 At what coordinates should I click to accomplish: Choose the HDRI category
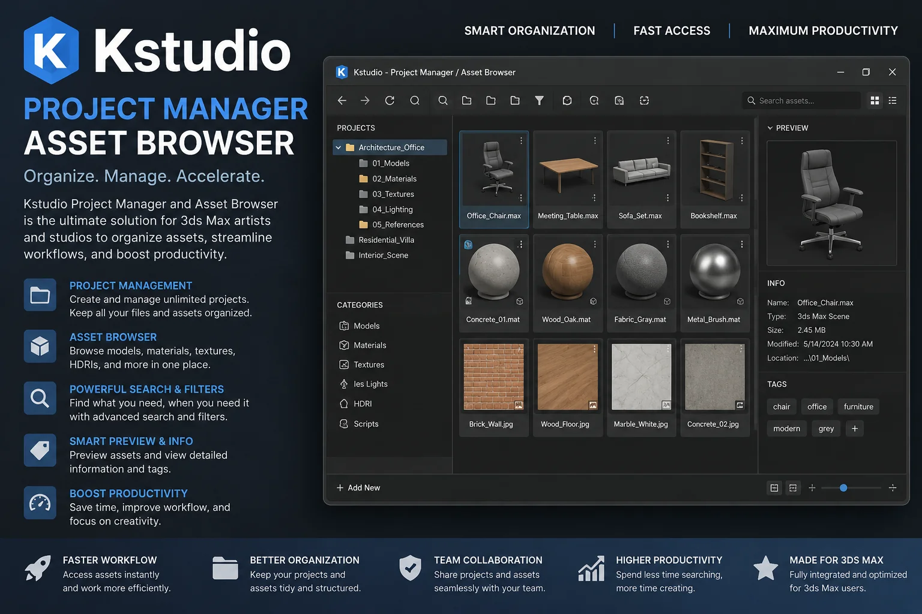click(355, 404)
